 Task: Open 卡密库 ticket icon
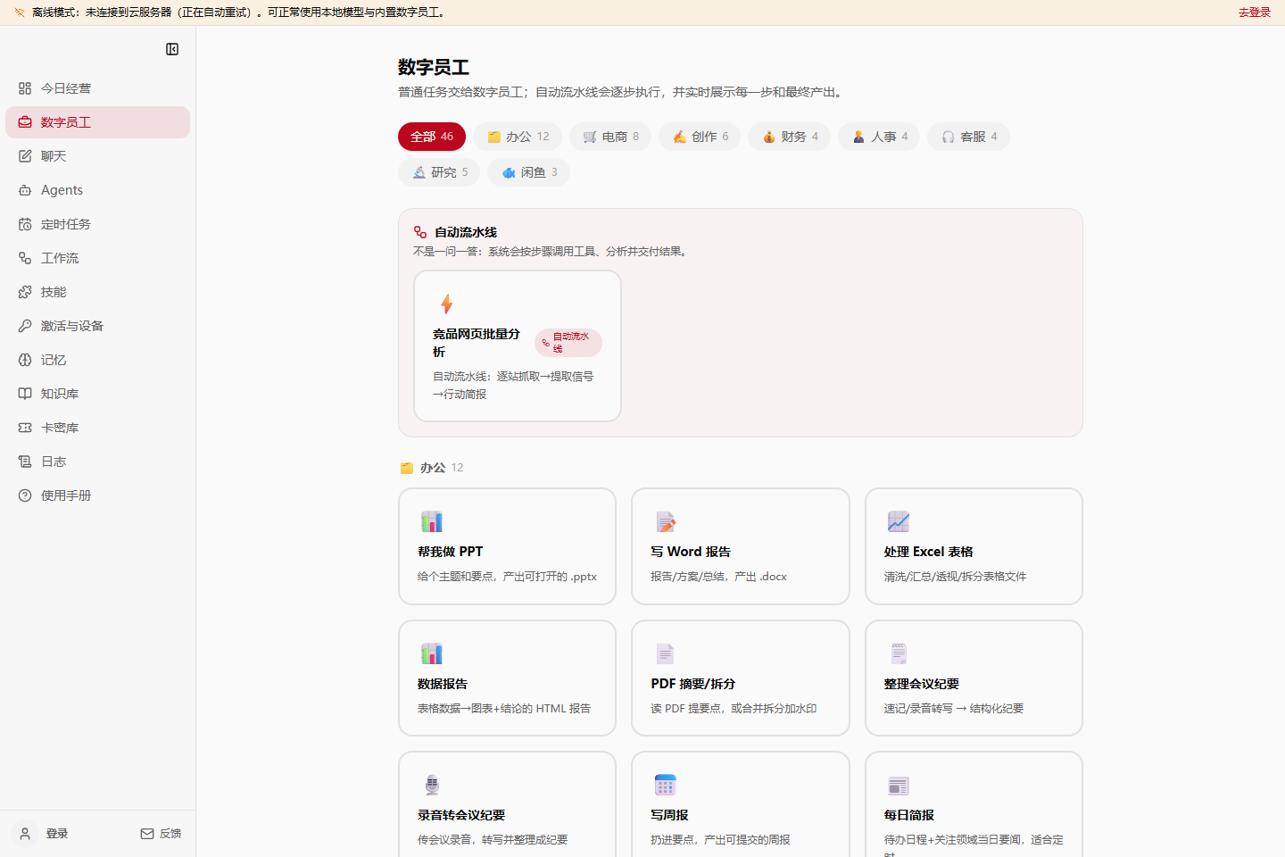[x=25, y=428]
